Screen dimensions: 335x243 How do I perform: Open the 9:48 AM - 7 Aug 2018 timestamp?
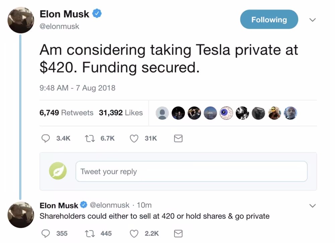coord(77,88)
